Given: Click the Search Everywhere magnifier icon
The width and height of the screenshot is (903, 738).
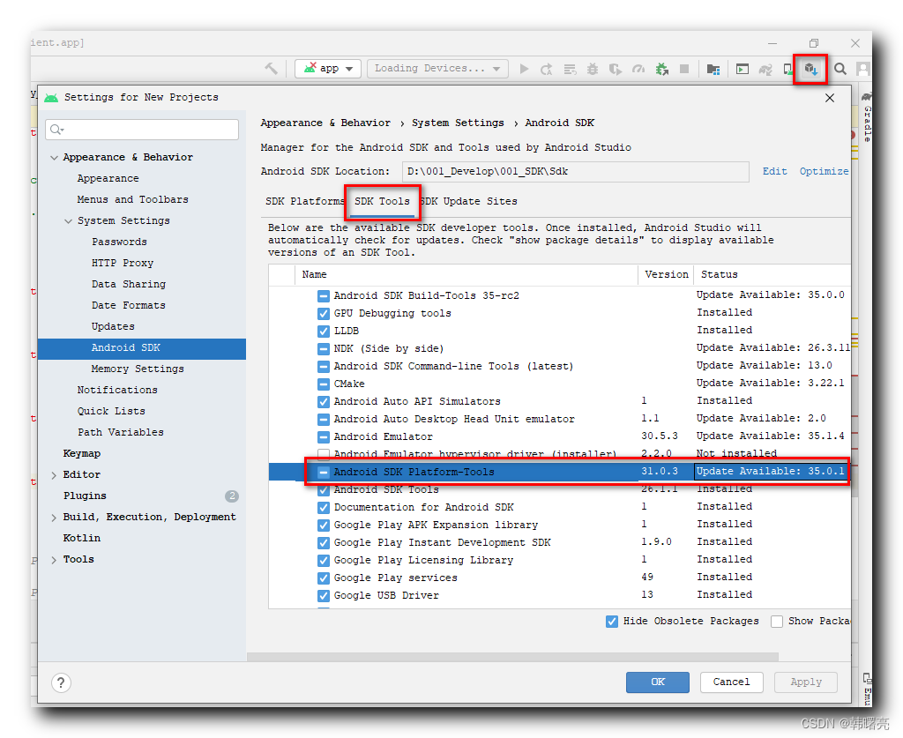Looking at the screenshot, I should click(840, 69).
